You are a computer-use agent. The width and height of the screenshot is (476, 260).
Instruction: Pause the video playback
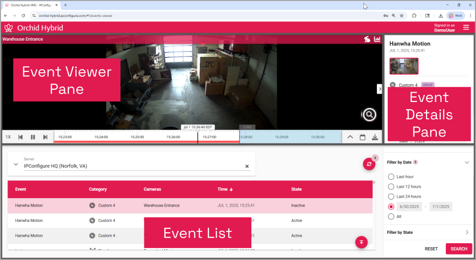33,137
